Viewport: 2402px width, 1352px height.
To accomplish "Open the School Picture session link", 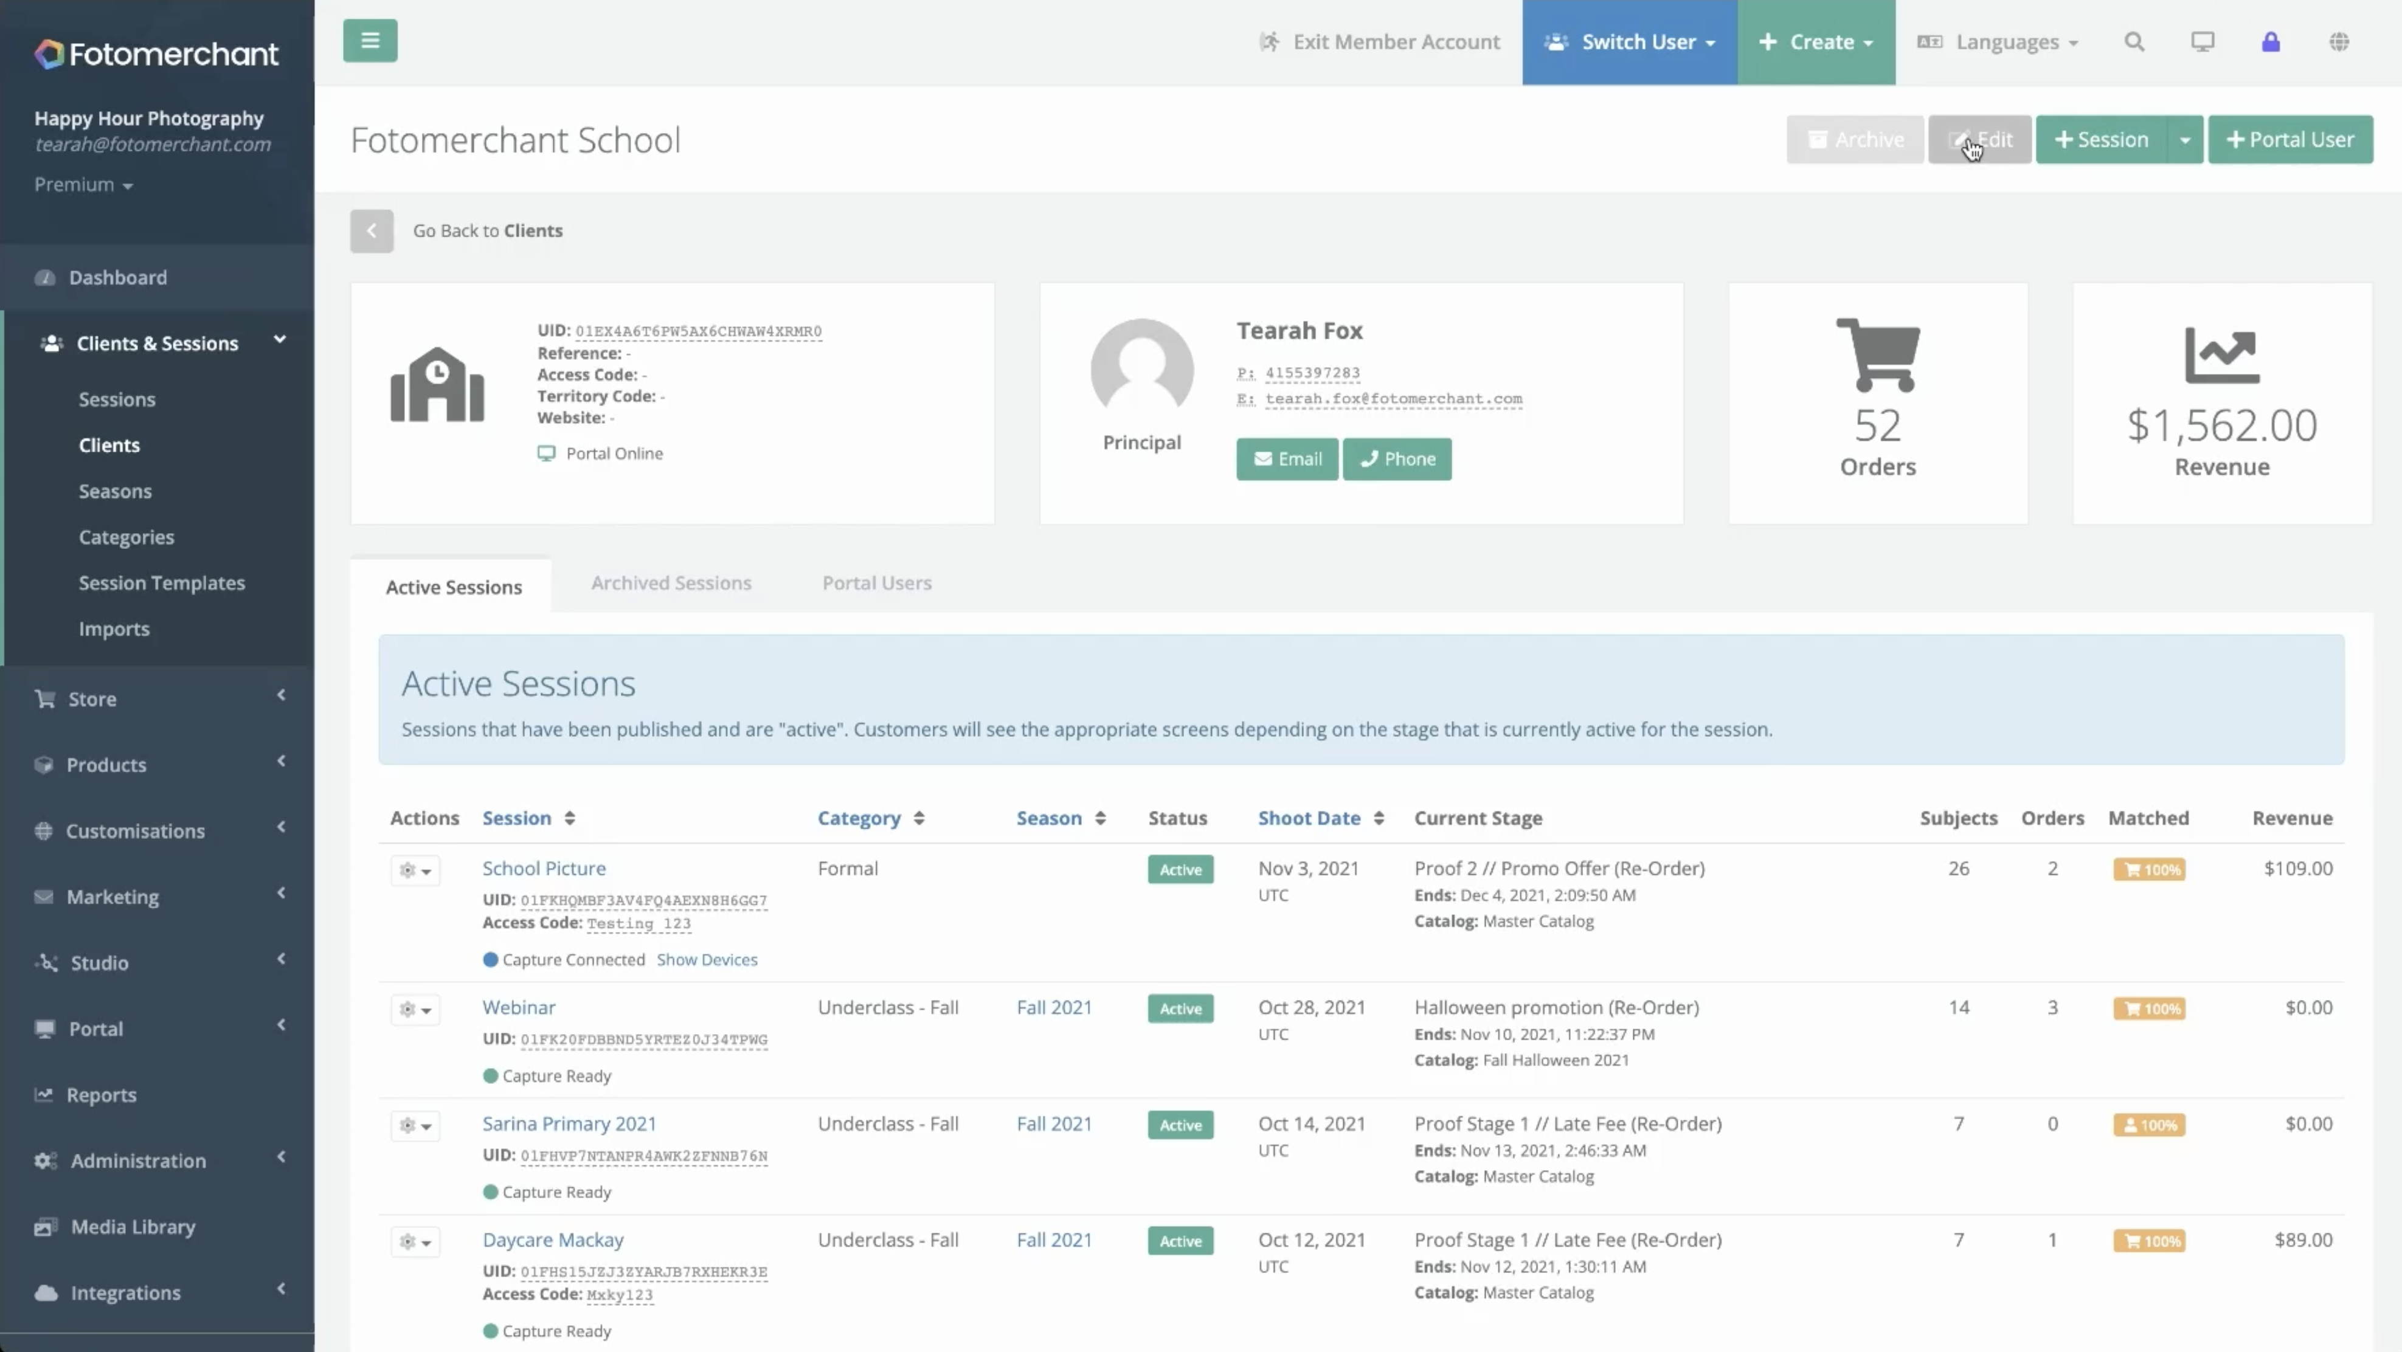I will pos(544,868).
